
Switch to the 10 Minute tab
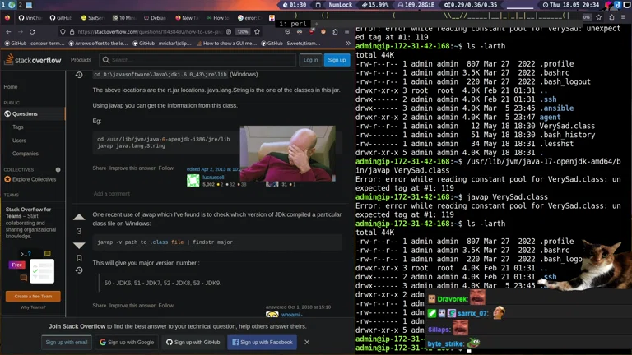tap(124, 18)
